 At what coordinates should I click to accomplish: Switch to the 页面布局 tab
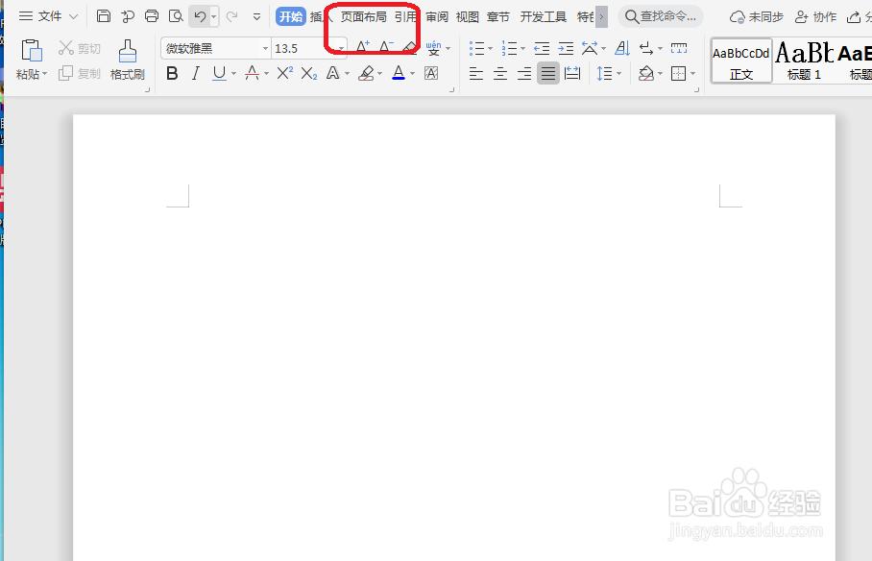coord(363,16)
